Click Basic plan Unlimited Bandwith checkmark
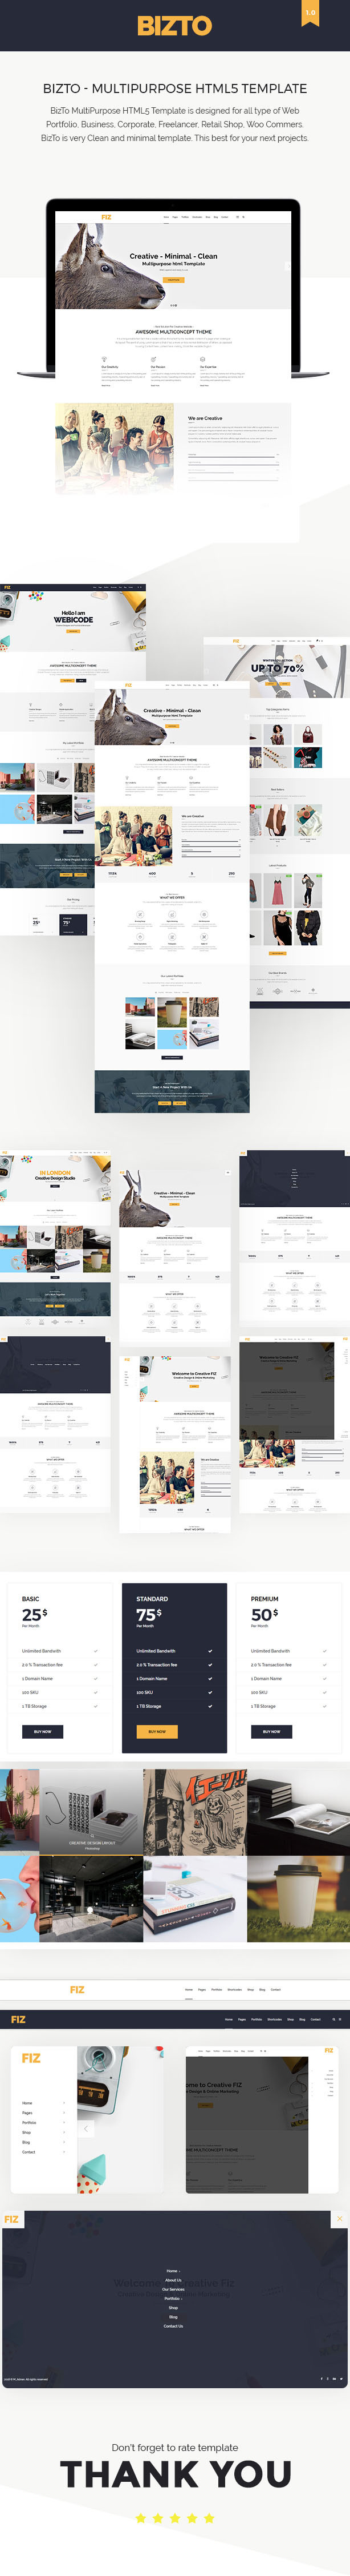350x2576 pixels. click(x=95, y=1651)
